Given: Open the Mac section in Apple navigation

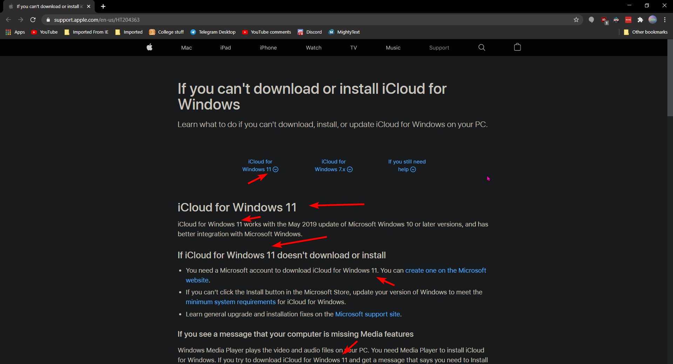Looking at the screenshot, I should click(186, 48).
